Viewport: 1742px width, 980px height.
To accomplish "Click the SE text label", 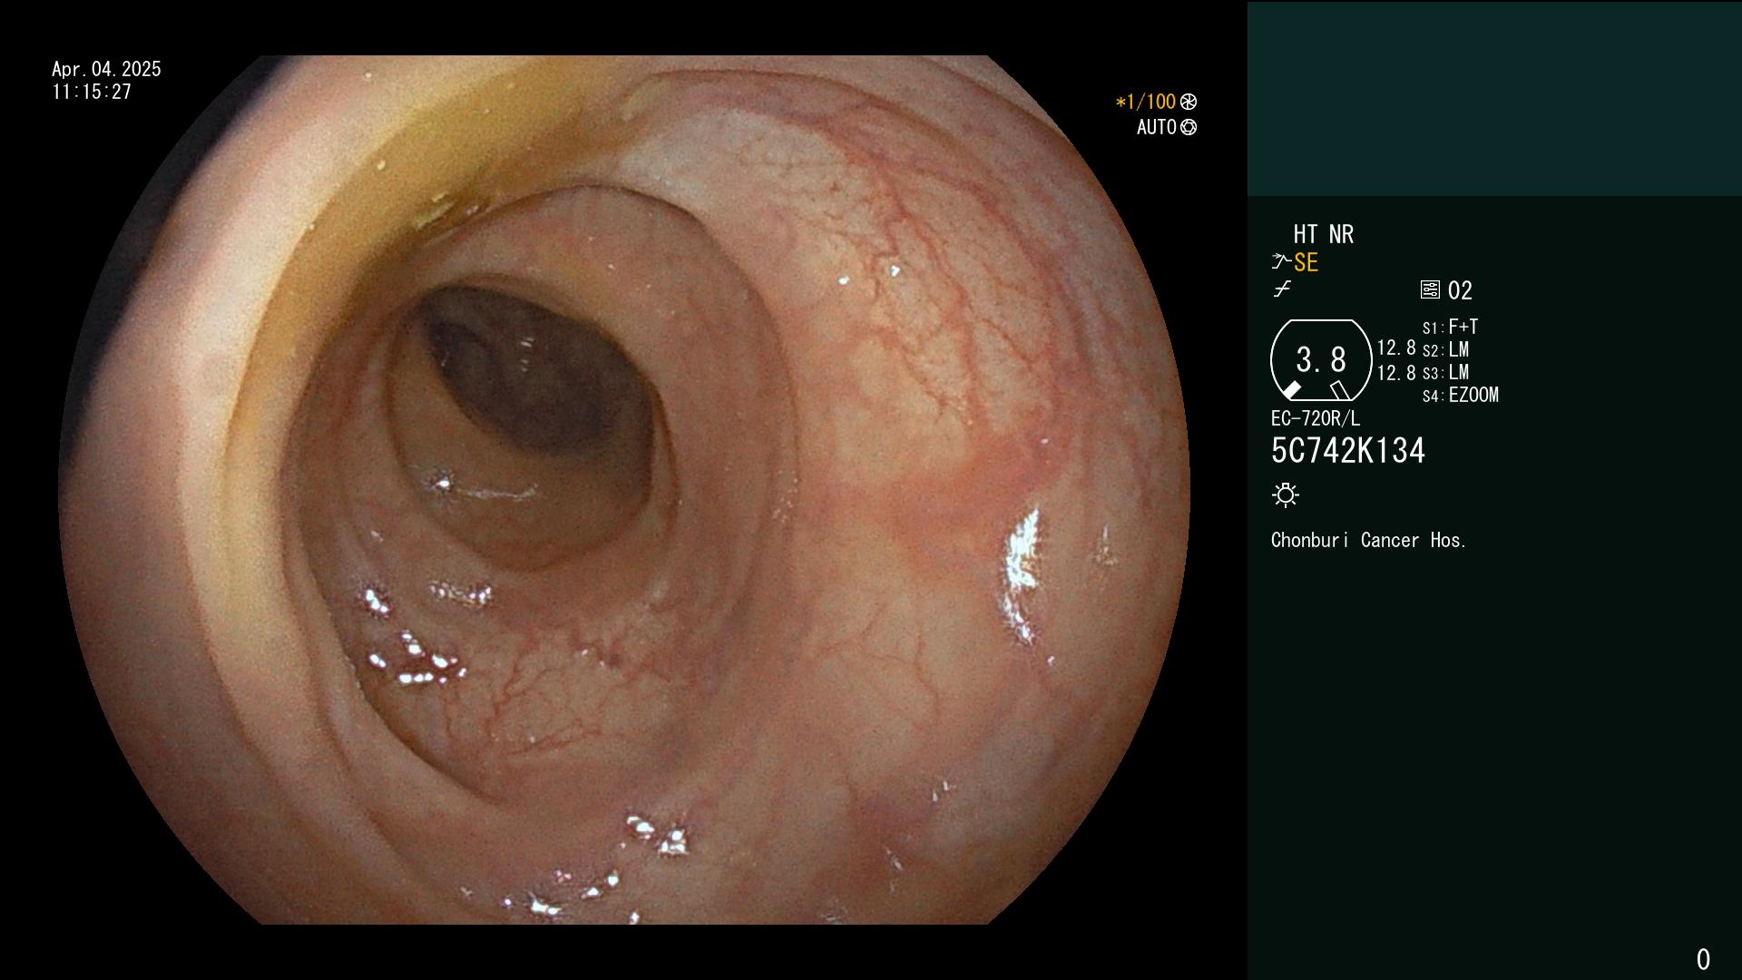I will 1306,262.
